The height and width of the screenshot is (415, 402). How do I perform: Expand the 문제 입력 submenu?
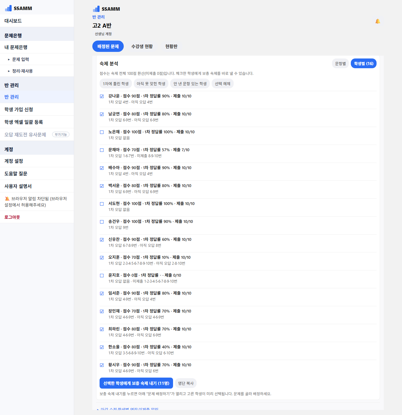(x=37, y=59)
